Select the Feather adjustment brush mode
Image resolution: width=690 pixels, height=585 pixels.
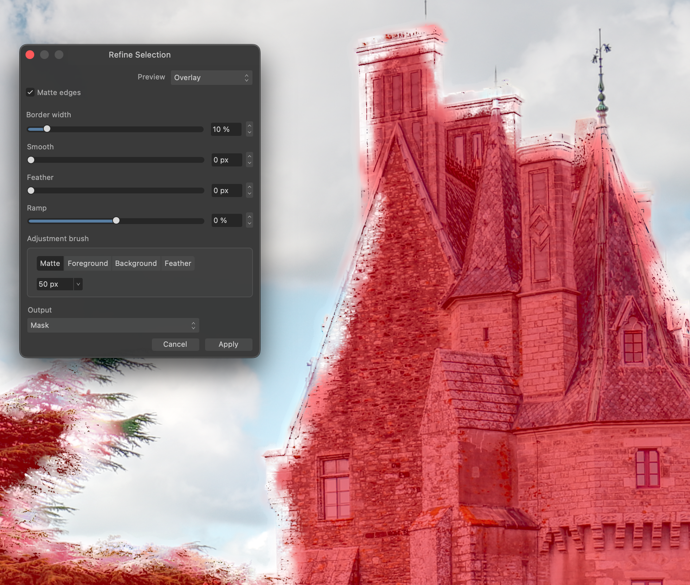click(178, 263)
